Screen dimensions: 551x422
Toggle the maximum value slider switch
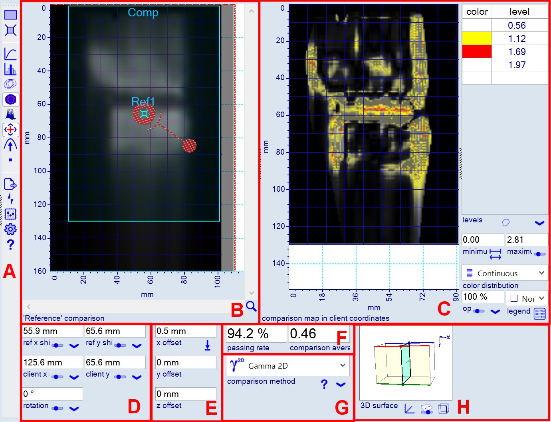539,254
